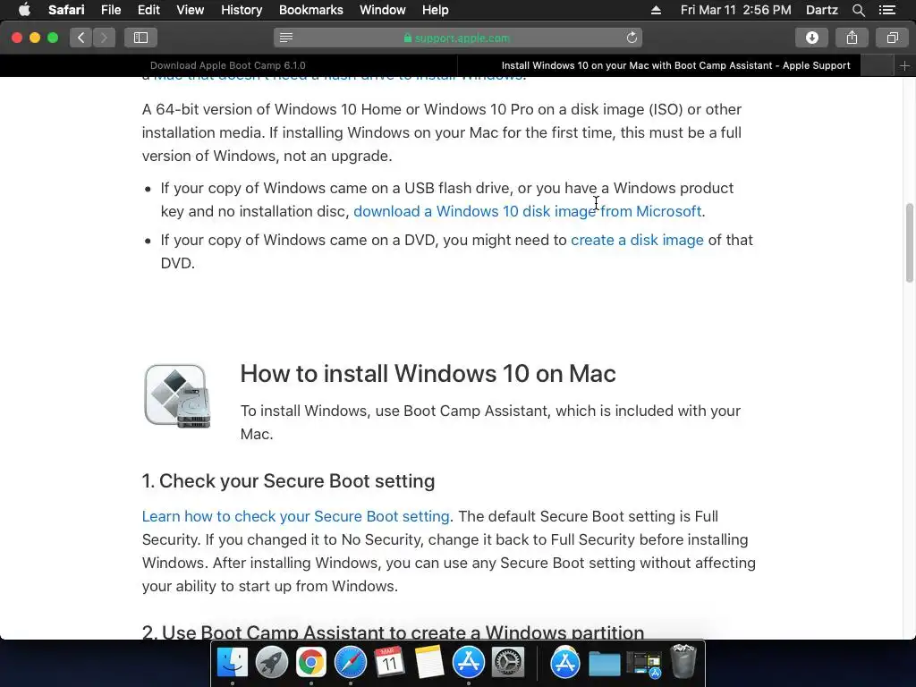
Task: Open Launchpad from the Dock
Action: [x=272, y=663]
